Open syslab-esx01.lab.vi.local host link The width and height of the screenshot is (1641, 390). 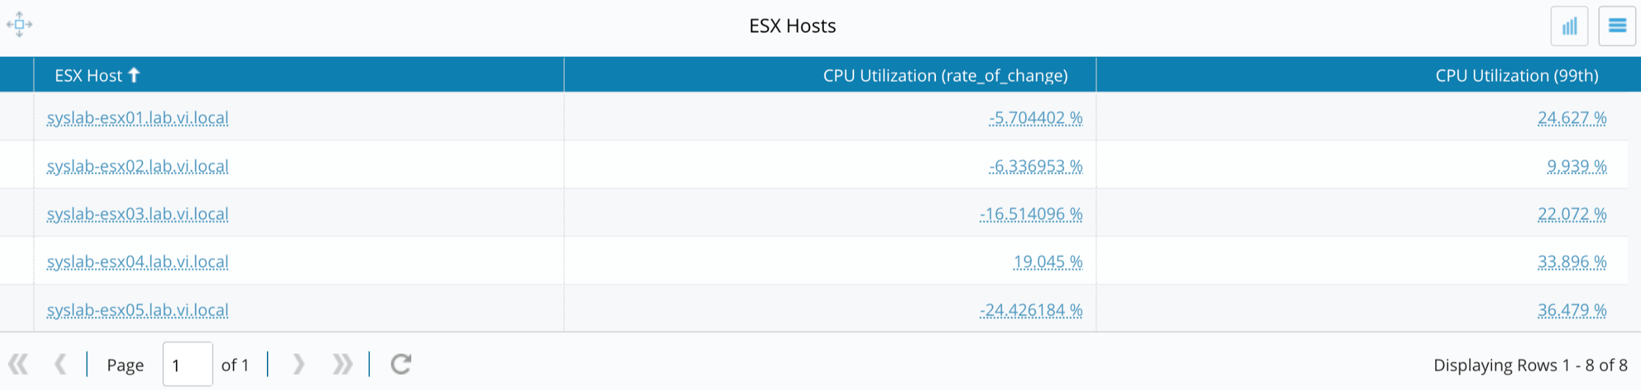(138, 118)
